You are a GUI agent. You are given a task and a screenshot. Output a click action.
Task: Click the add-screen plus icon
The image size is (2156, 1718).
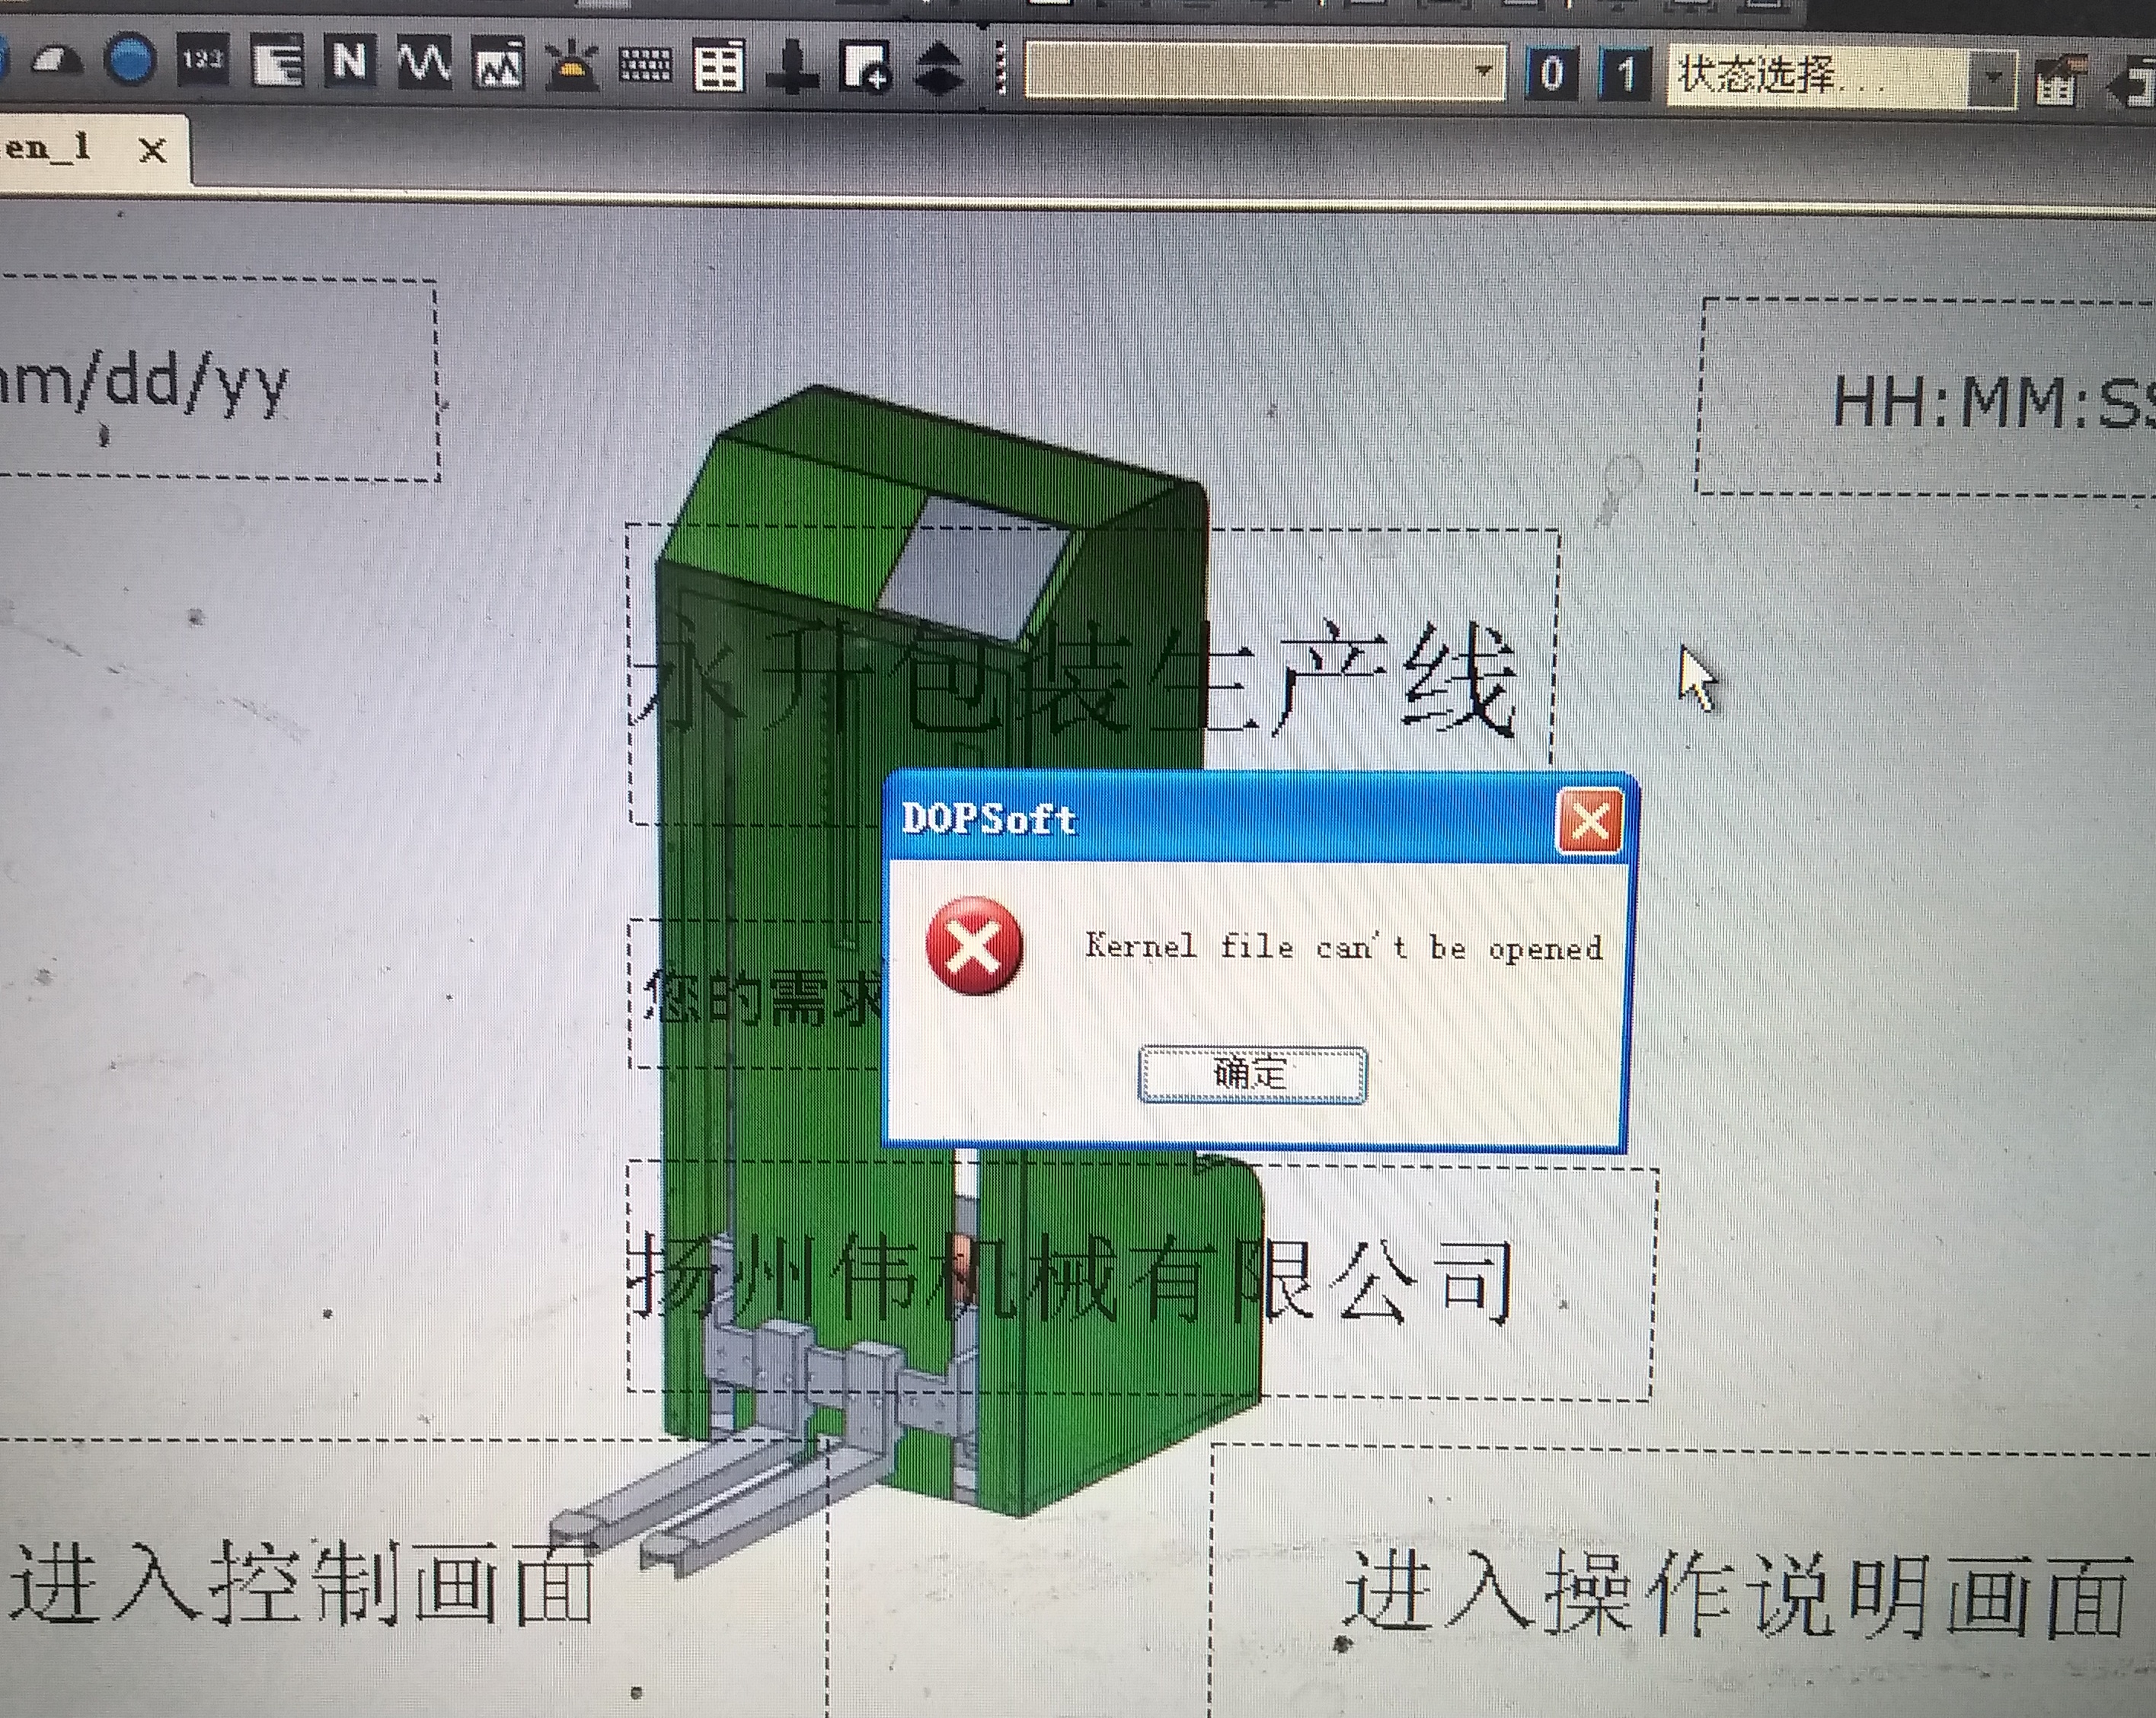[865, 68]
